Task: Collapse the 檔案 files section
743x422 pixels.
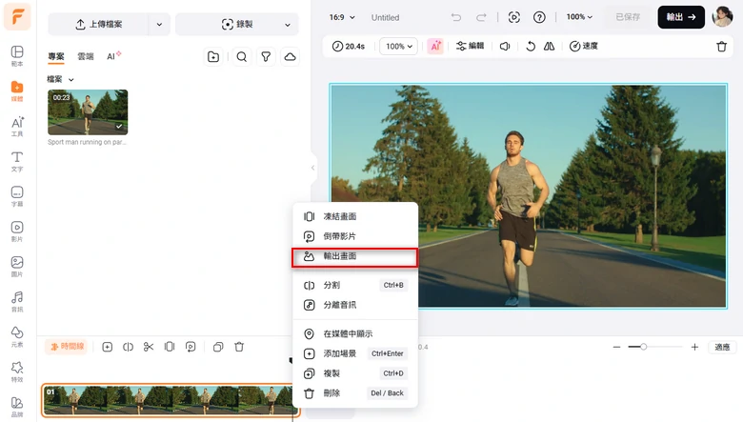Action: pyautogui.click(x=70, y=79)
